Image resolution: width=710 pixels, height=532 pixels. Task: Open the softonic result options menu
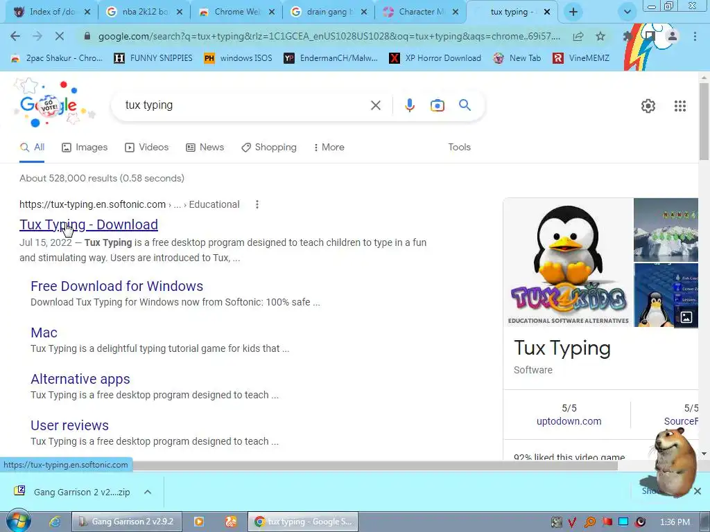tap(257, 204)
